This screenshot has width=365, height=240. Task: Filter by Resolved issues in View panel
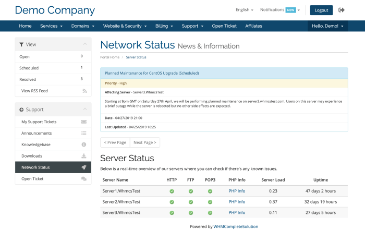coord(53,79)
